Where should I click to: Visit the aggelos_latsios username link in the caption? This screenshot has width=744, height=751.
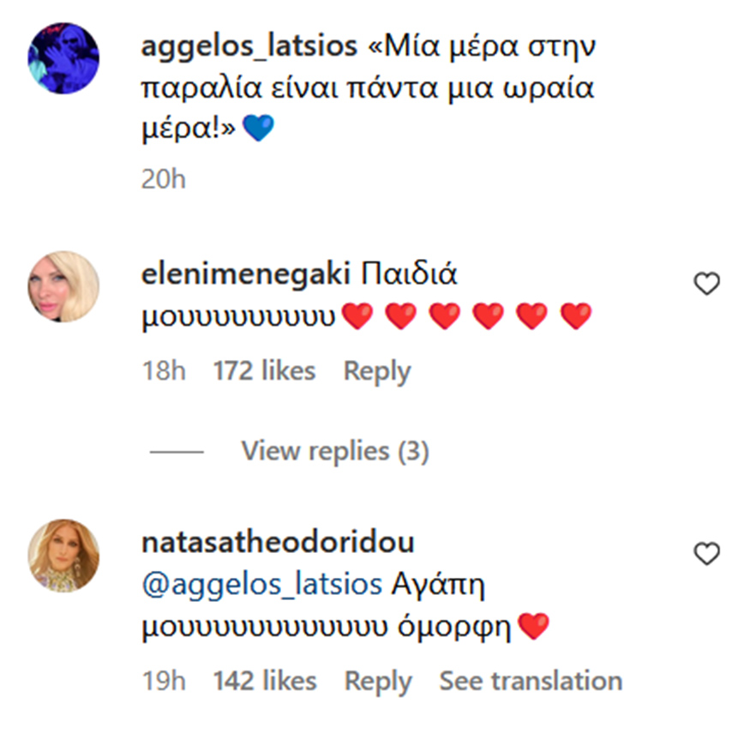(x=249, y=46)
